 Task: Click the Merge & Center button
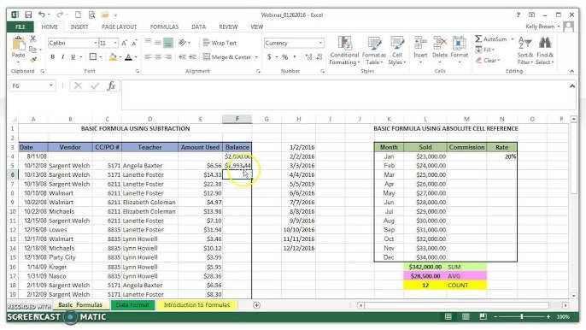227,57
